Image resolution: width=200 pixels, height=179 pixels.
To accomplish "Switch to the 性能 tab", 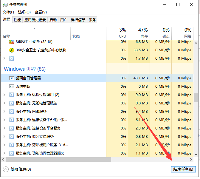I will (17, 20).
